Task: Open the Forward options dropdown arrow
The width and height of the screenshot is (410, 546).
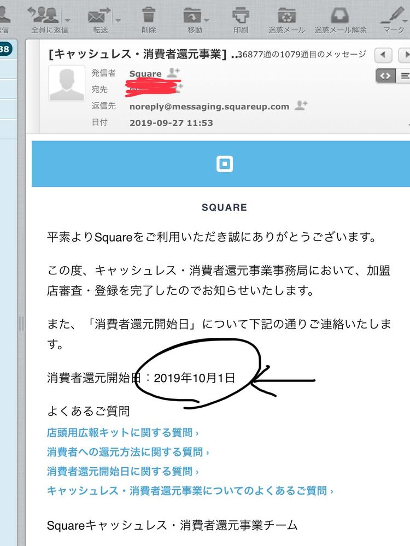Action: 118,21
